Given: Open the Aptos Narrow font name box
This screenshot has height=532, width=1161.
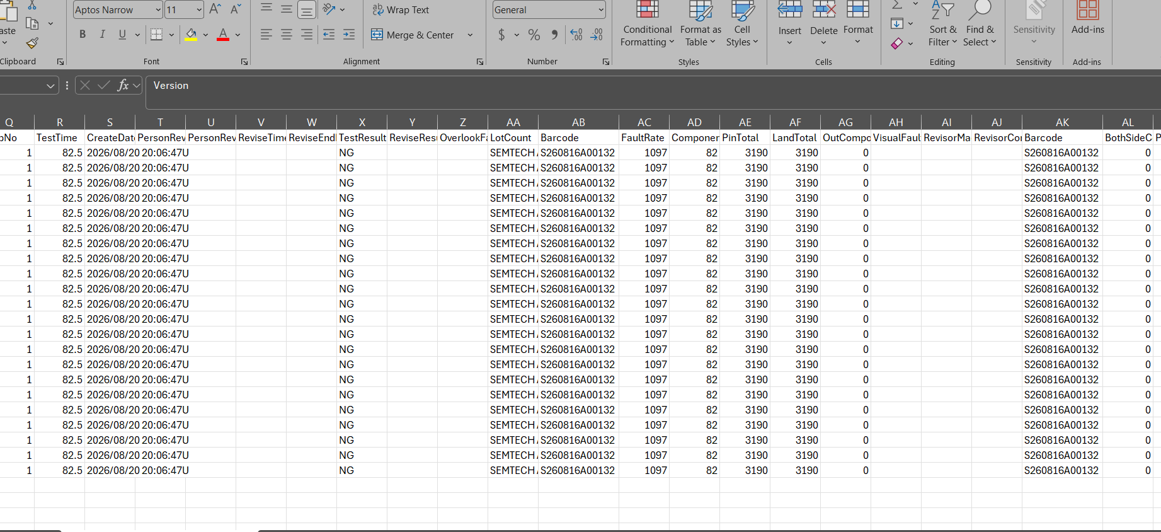Looking at the screenshot, I should (117, 9).
